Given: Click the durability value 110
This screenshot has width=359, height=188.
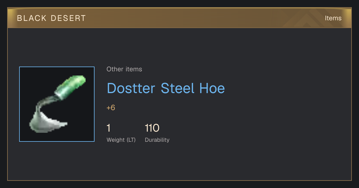Looking at the screenshot, I should point(152,128).
